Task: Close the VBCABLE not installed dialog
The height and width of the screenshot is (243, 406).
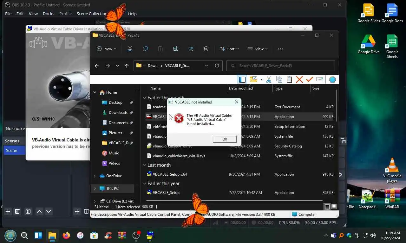Action: point(236,102)
